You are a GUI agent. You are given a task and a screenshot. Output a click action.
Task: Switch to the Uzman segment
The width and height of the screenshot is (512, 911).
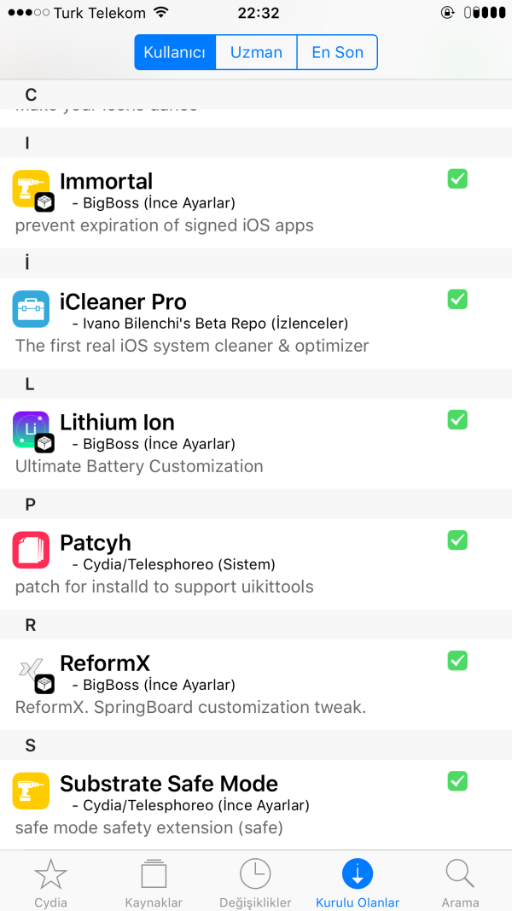(256, 52)
